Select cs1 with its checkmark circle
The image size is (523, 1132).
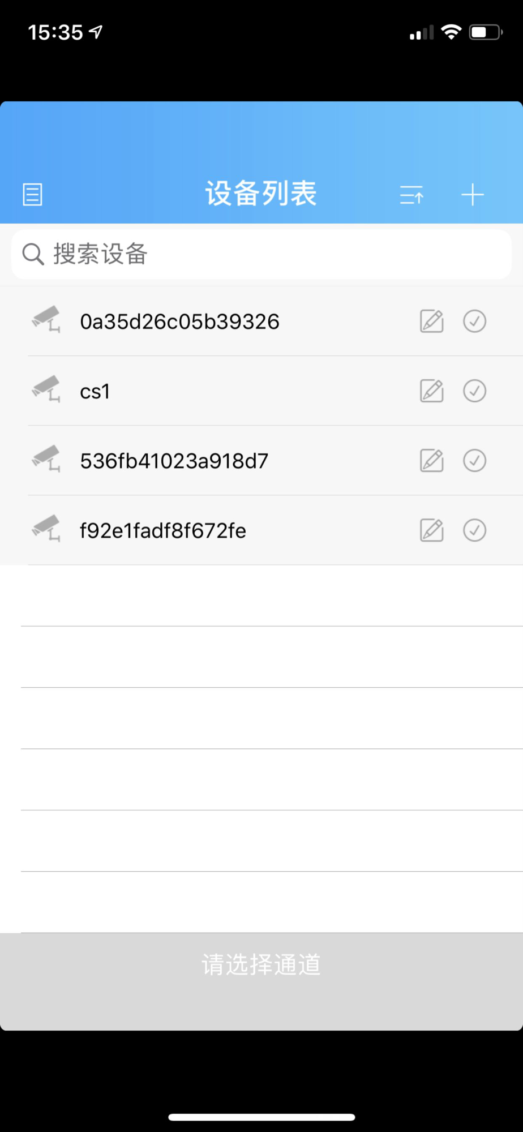474,391
